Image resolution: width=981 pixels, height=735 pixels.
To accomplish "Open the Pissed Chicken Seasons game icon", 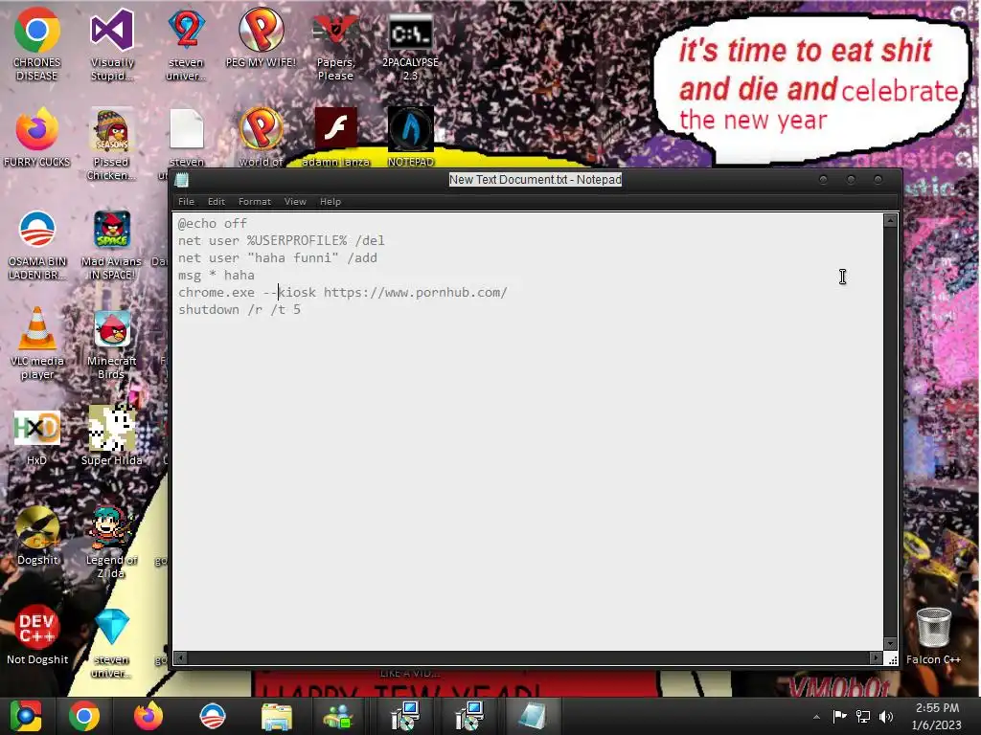I will pyautogui.click(x=112, y=144).
